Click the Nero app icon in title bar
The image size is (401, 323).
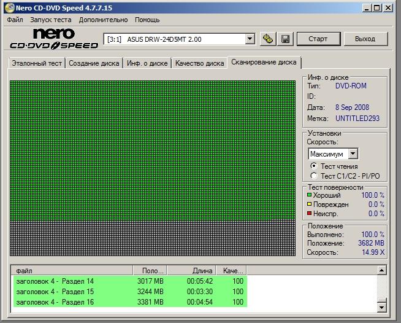coord(9,8)
